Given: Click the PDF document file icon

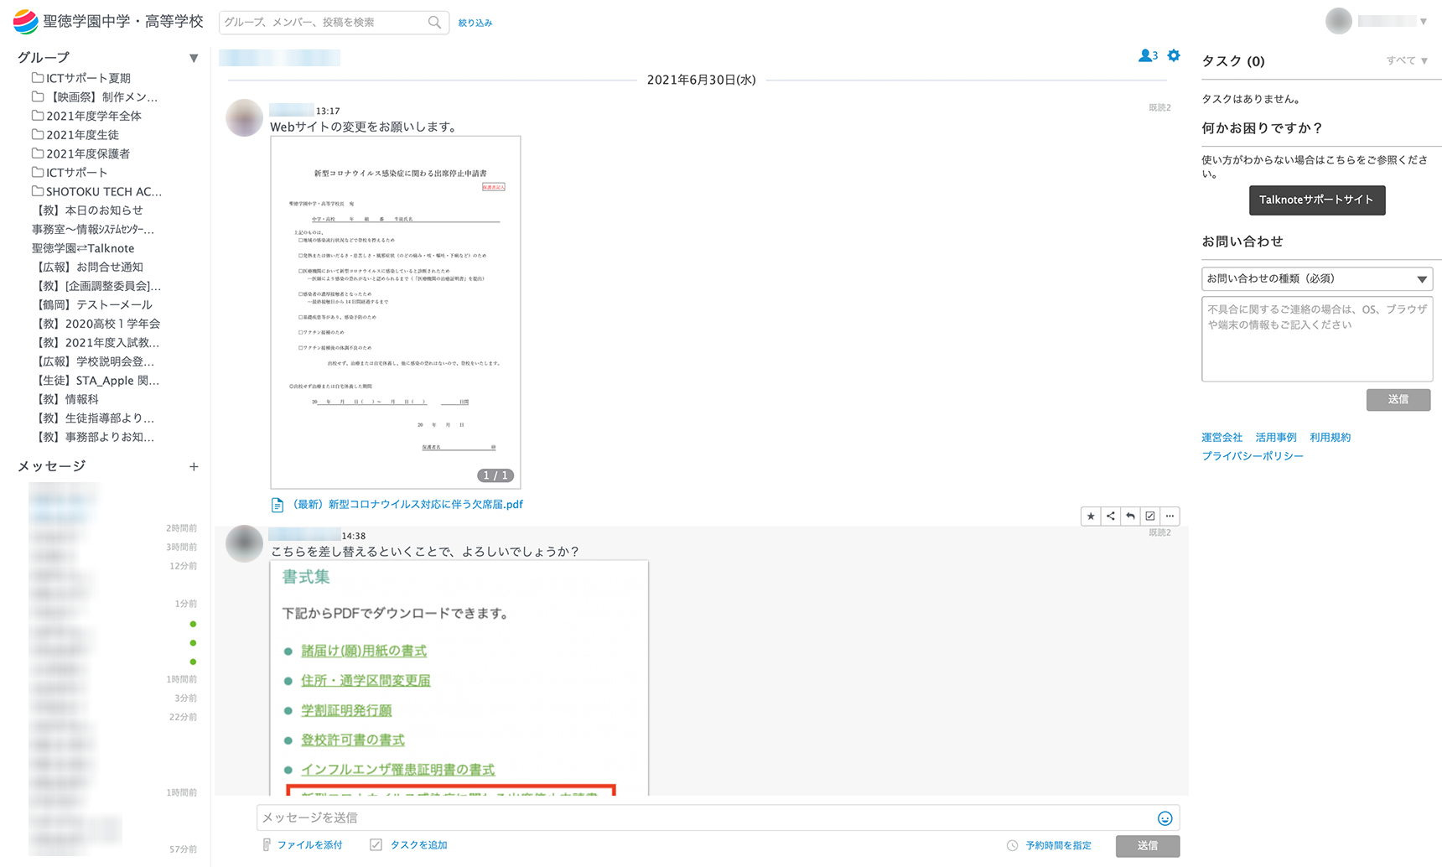Looking at the screenshot, I should [278, 505].
